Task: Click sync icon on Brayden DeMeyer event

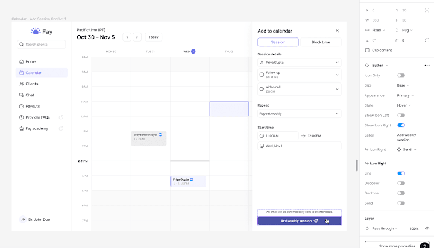Action: click(x=160, y=135)
